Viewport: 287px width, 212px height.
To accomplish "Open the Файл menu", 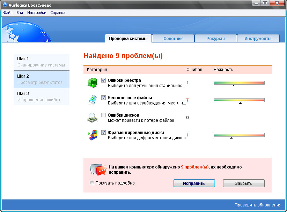I will (x=8, y=13).
